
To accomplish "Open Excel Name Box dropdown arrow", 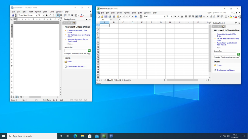I will 111,20.
